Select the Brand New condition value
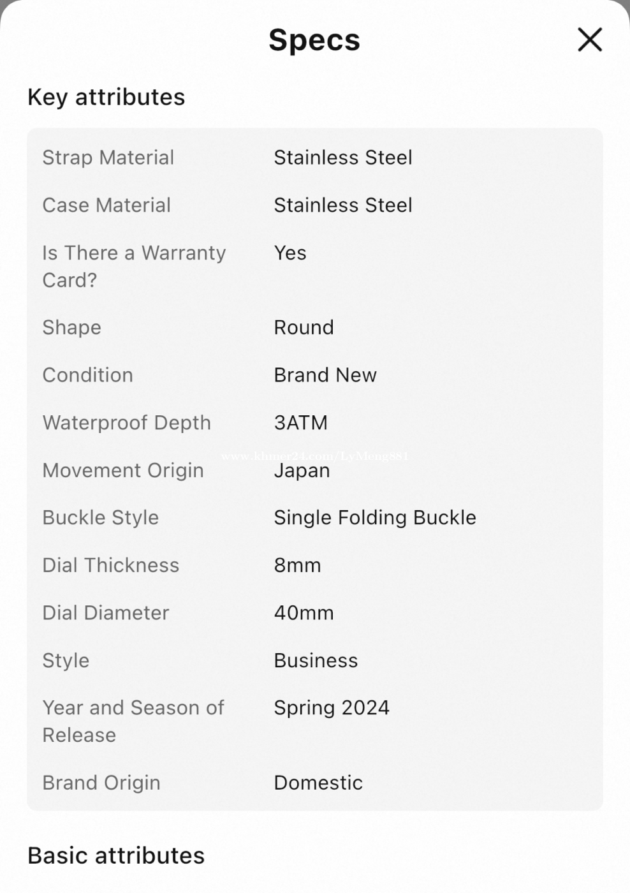 [325, 375]
